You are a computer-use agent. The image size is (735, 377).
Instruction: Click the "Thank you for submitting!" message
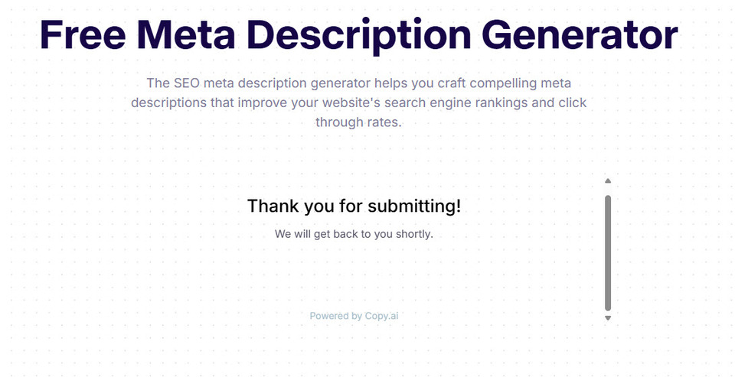pyautogui.click(x=354, y=206)
